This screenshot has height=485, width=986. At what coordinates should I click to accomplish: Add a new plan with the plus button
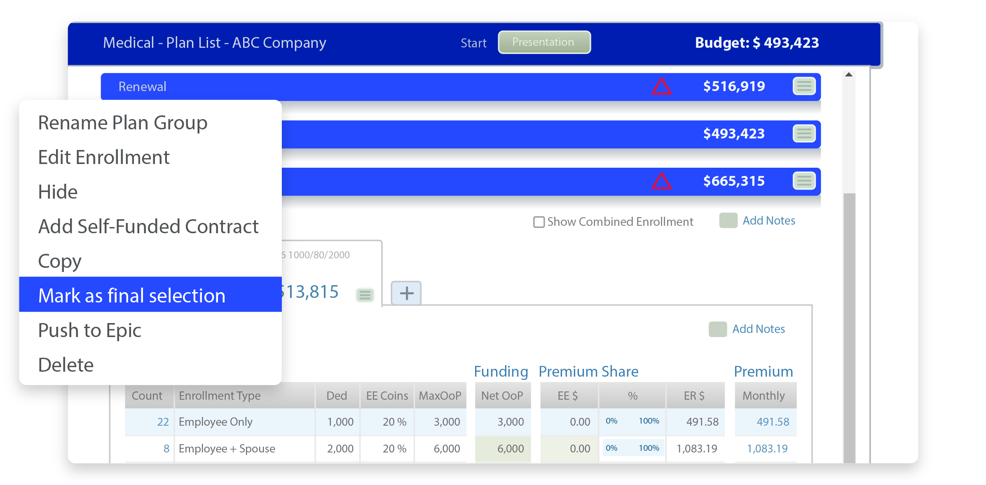406,293
